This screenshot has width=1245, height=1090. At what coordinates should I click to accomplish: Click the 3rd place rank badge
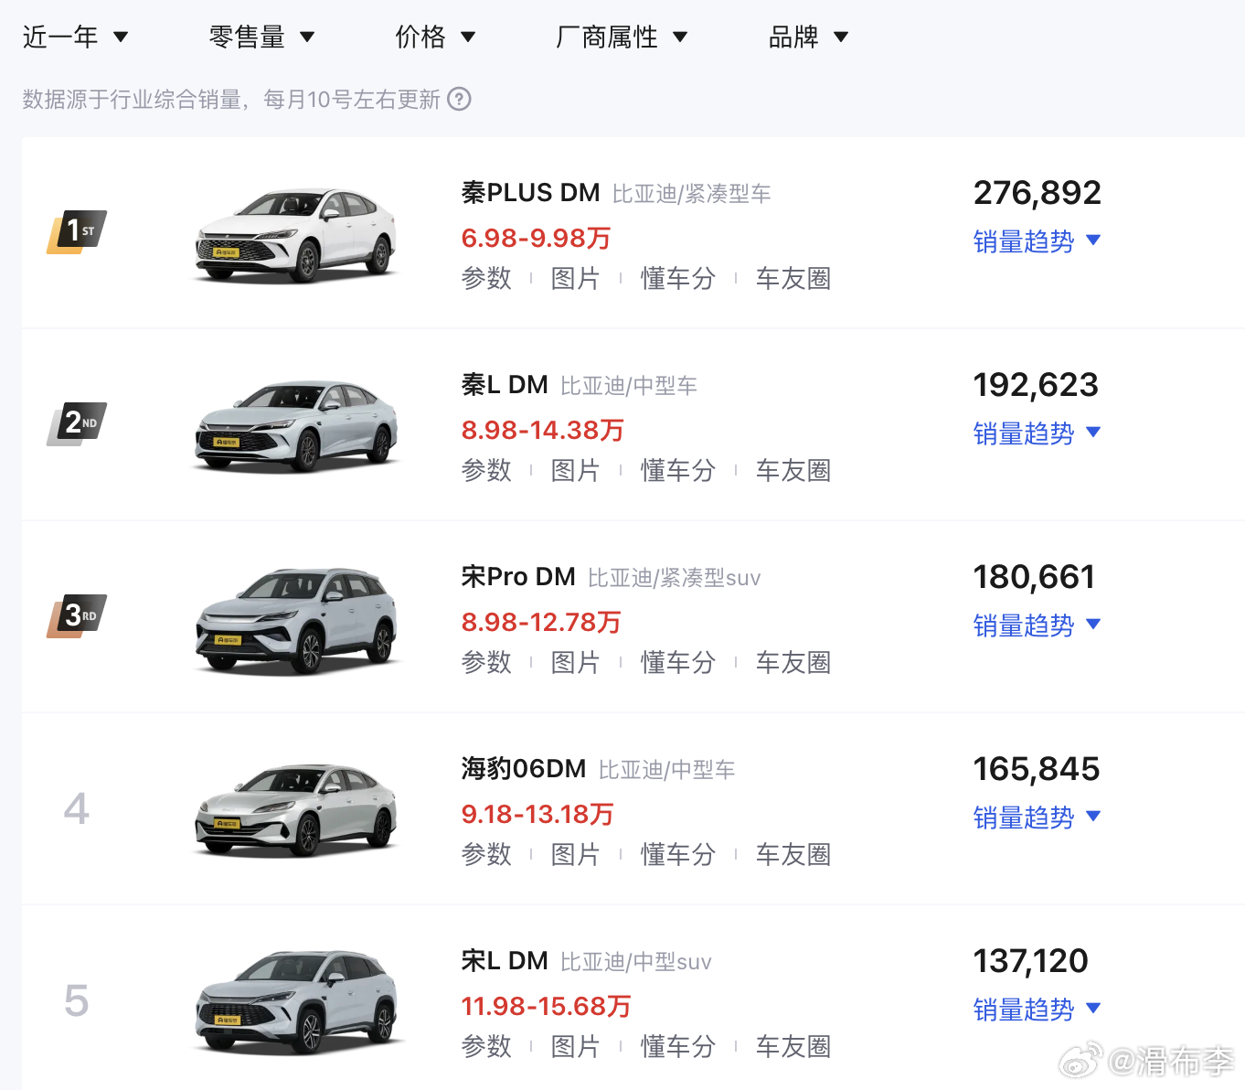coord(77,615)
